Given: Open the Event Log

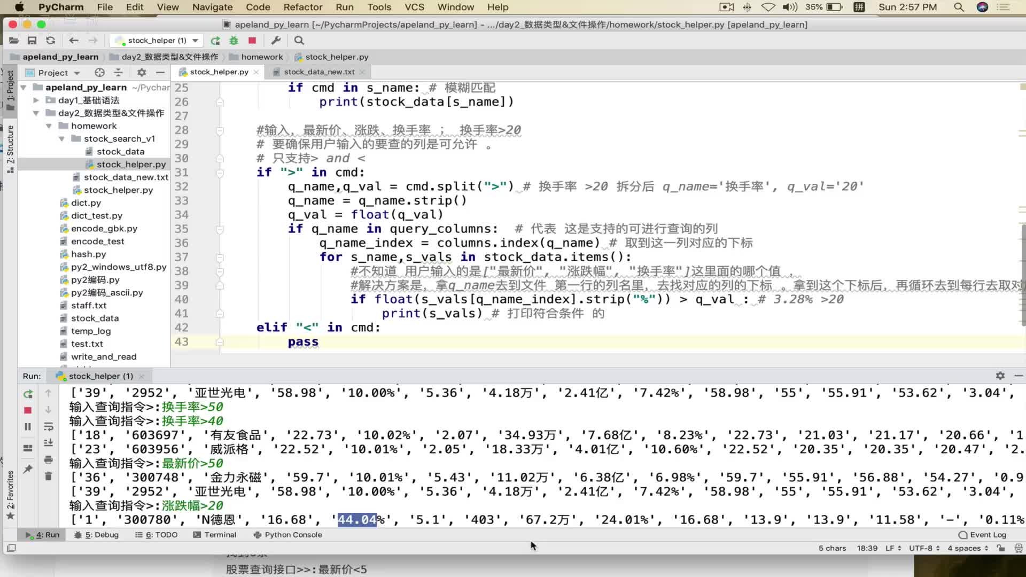Looking at the screenshot, I should click(982, 535).
